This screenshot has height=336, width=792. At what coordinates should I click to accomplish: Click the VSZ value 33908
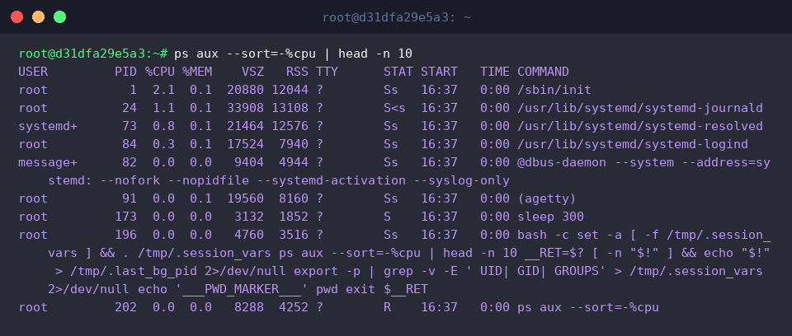click(245, 108)
